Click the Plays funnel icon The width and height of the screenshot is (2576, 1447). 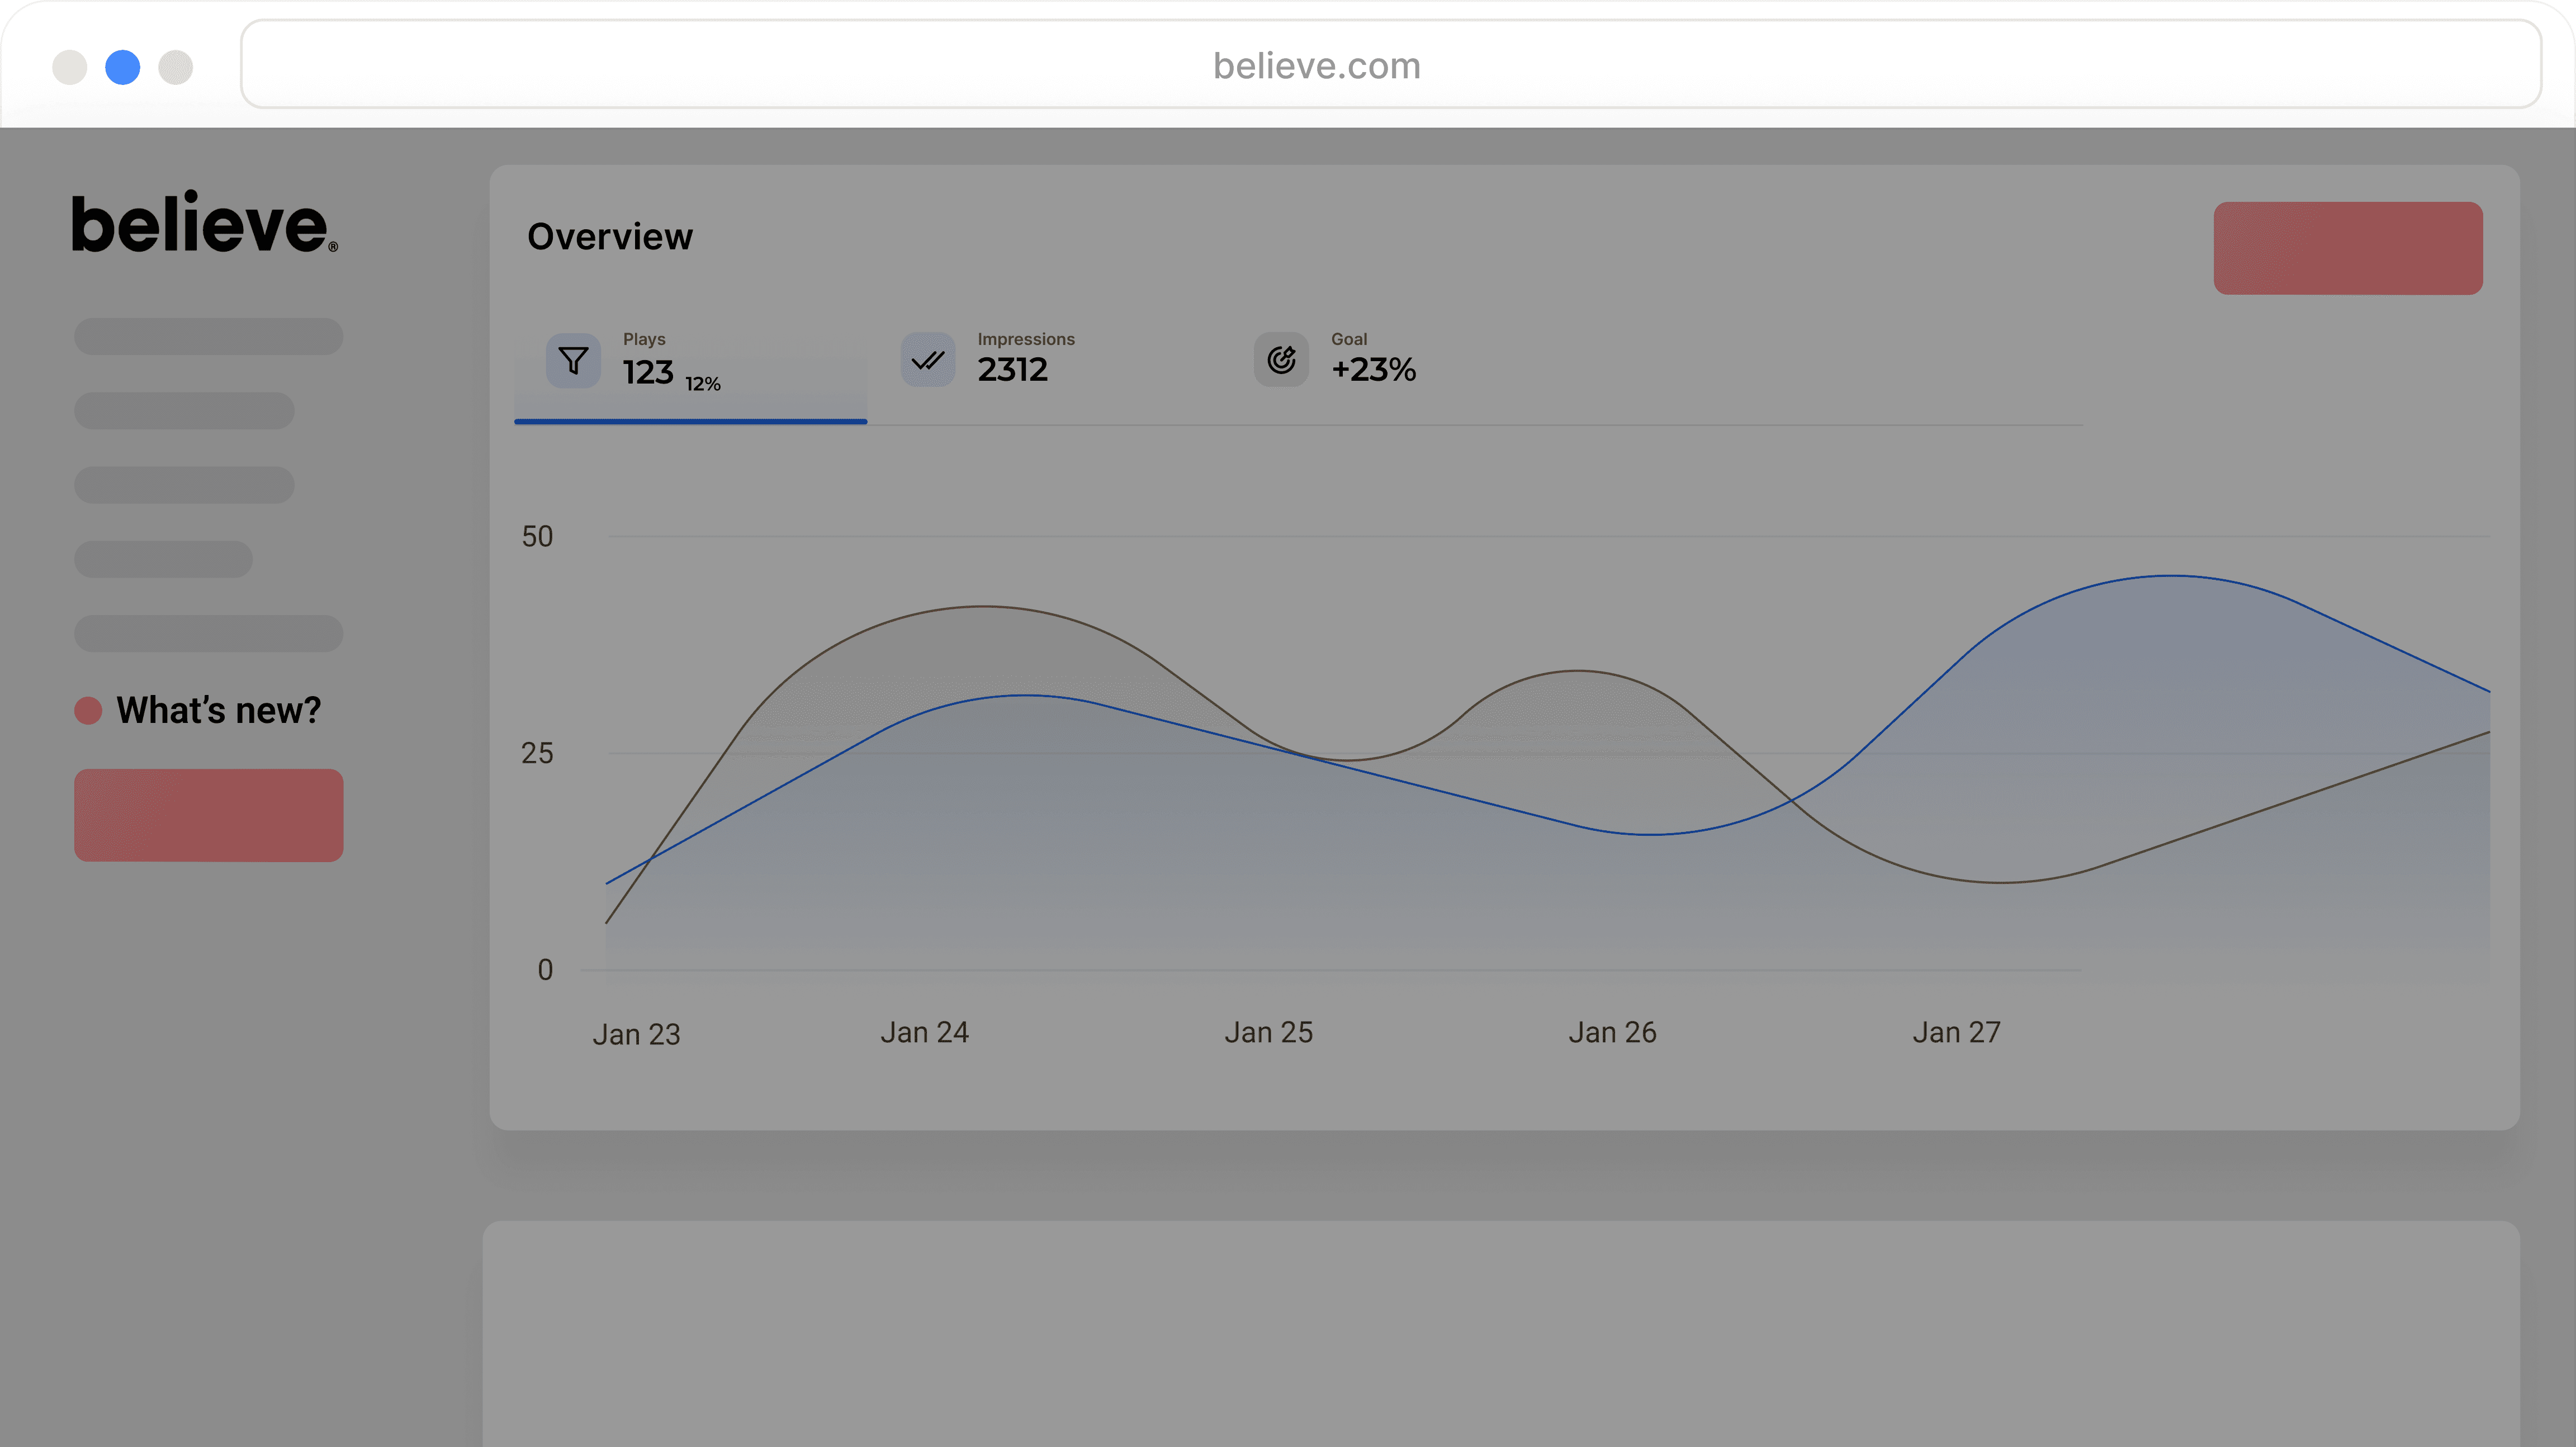(x=573, y=360)
